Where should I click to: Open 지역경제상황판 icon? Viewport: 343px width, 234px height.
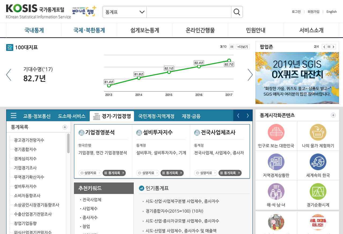[276, 162]
